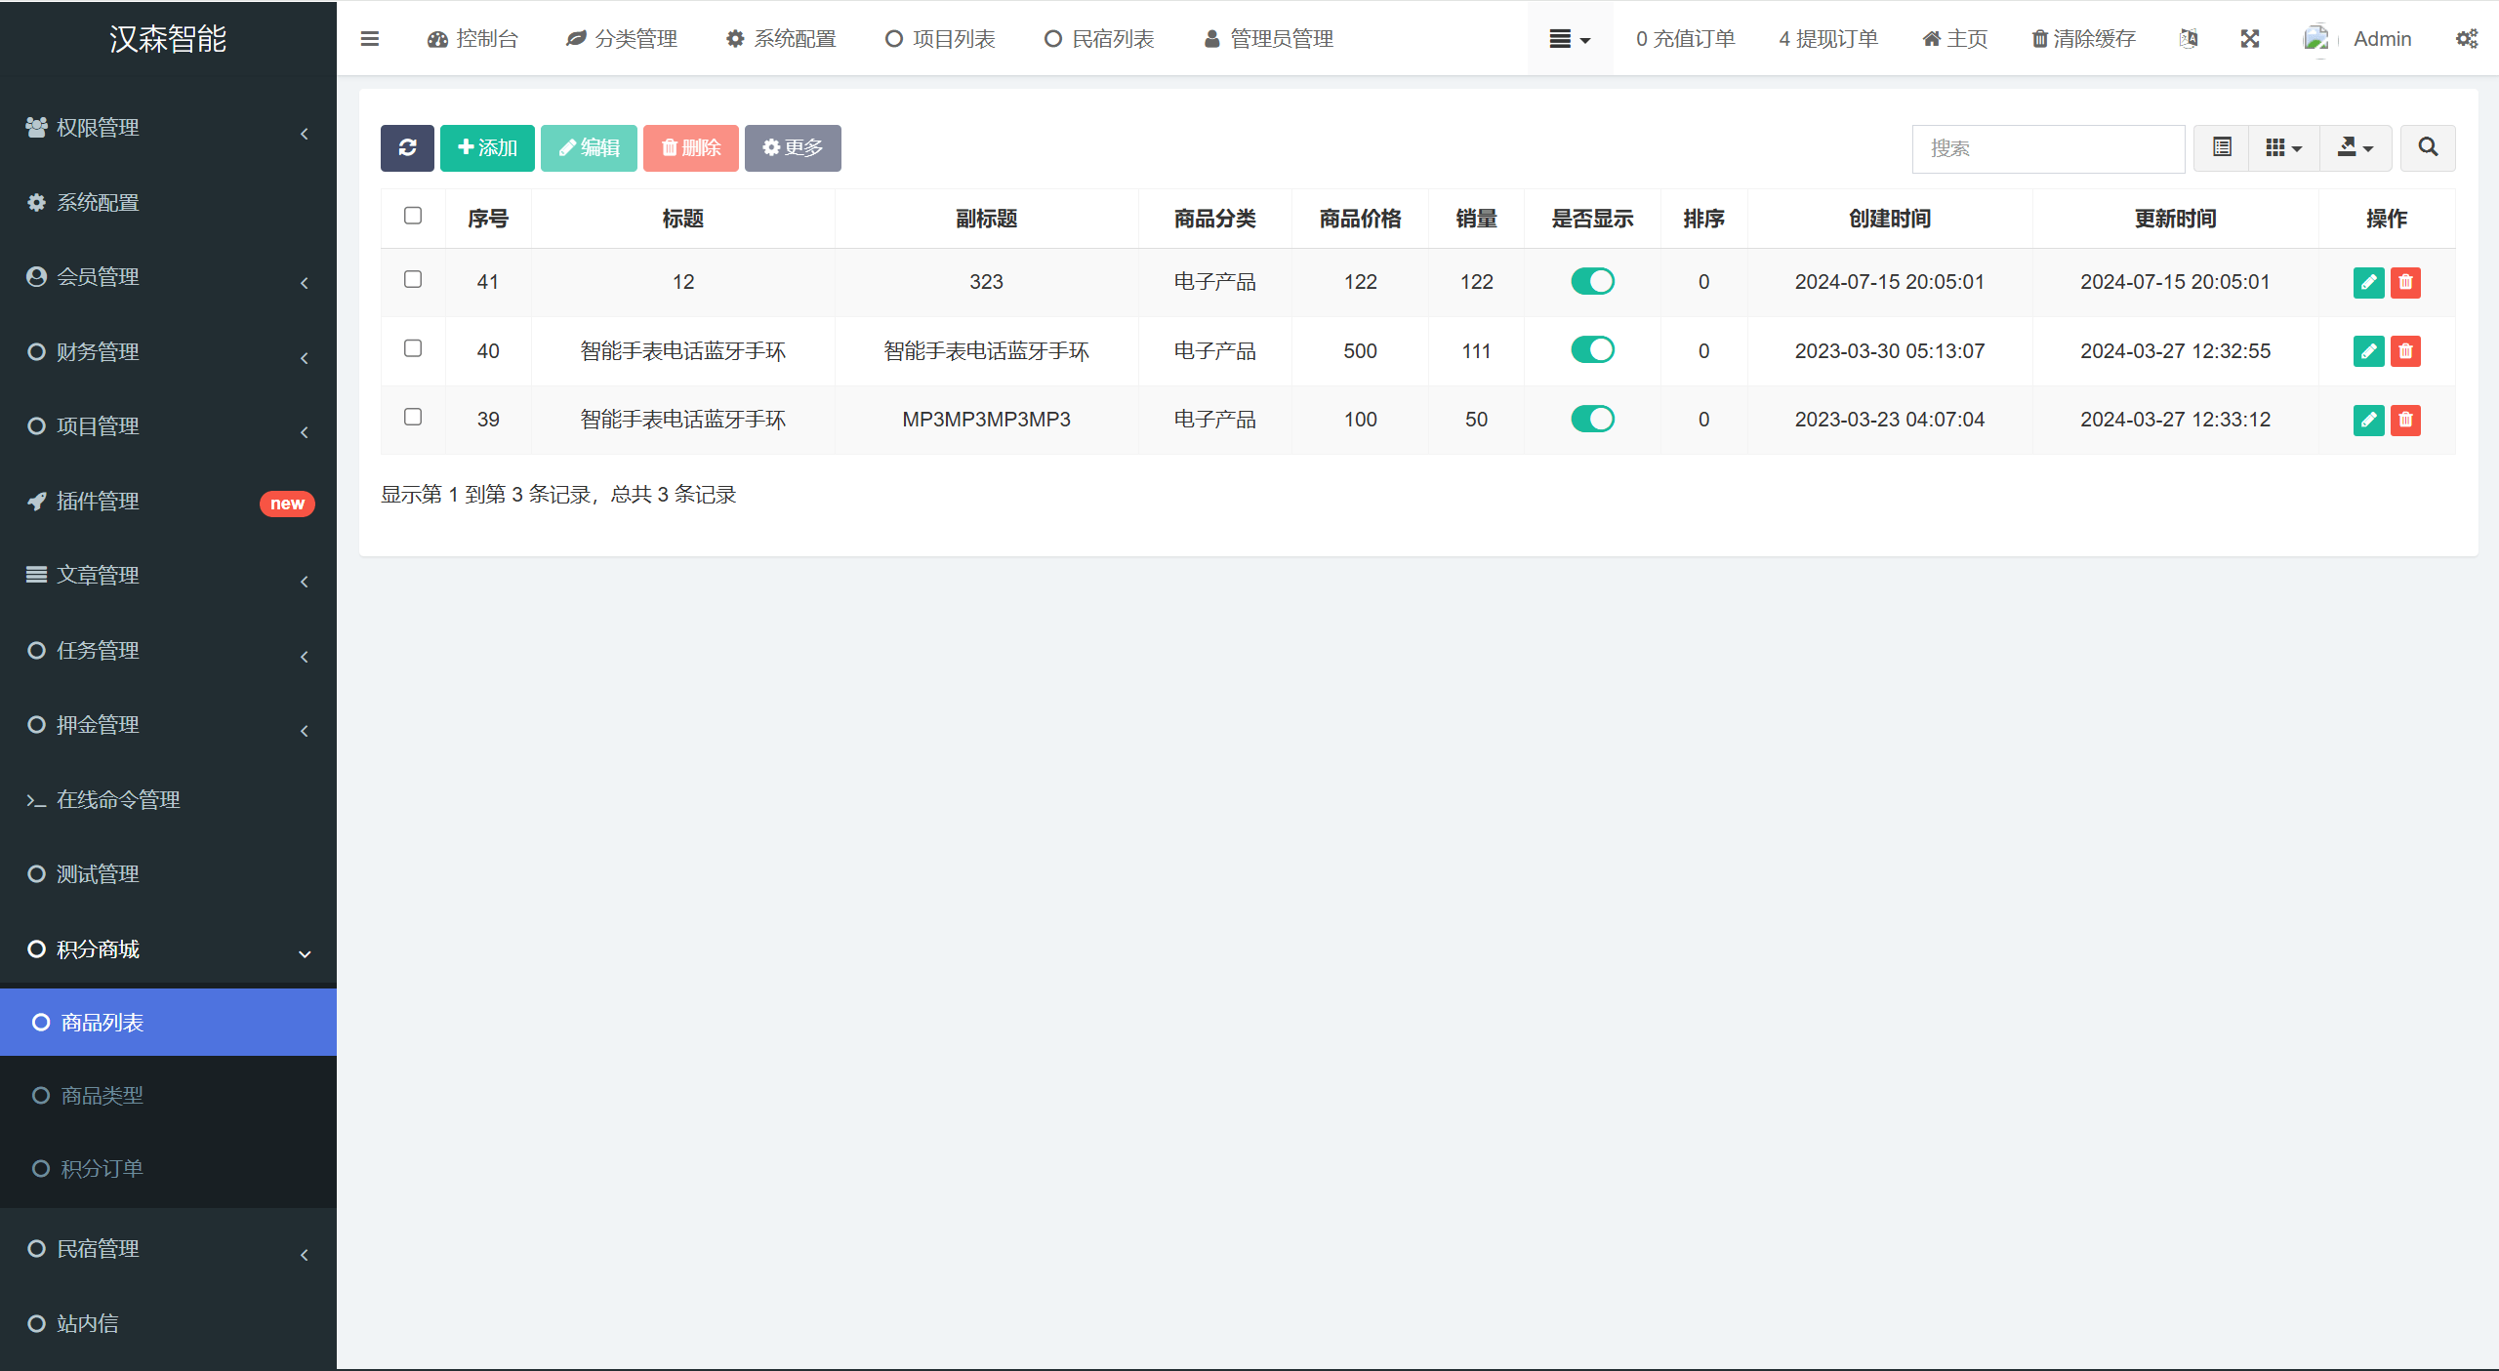Click the red delete icon for row 39

coord(2405,421)
